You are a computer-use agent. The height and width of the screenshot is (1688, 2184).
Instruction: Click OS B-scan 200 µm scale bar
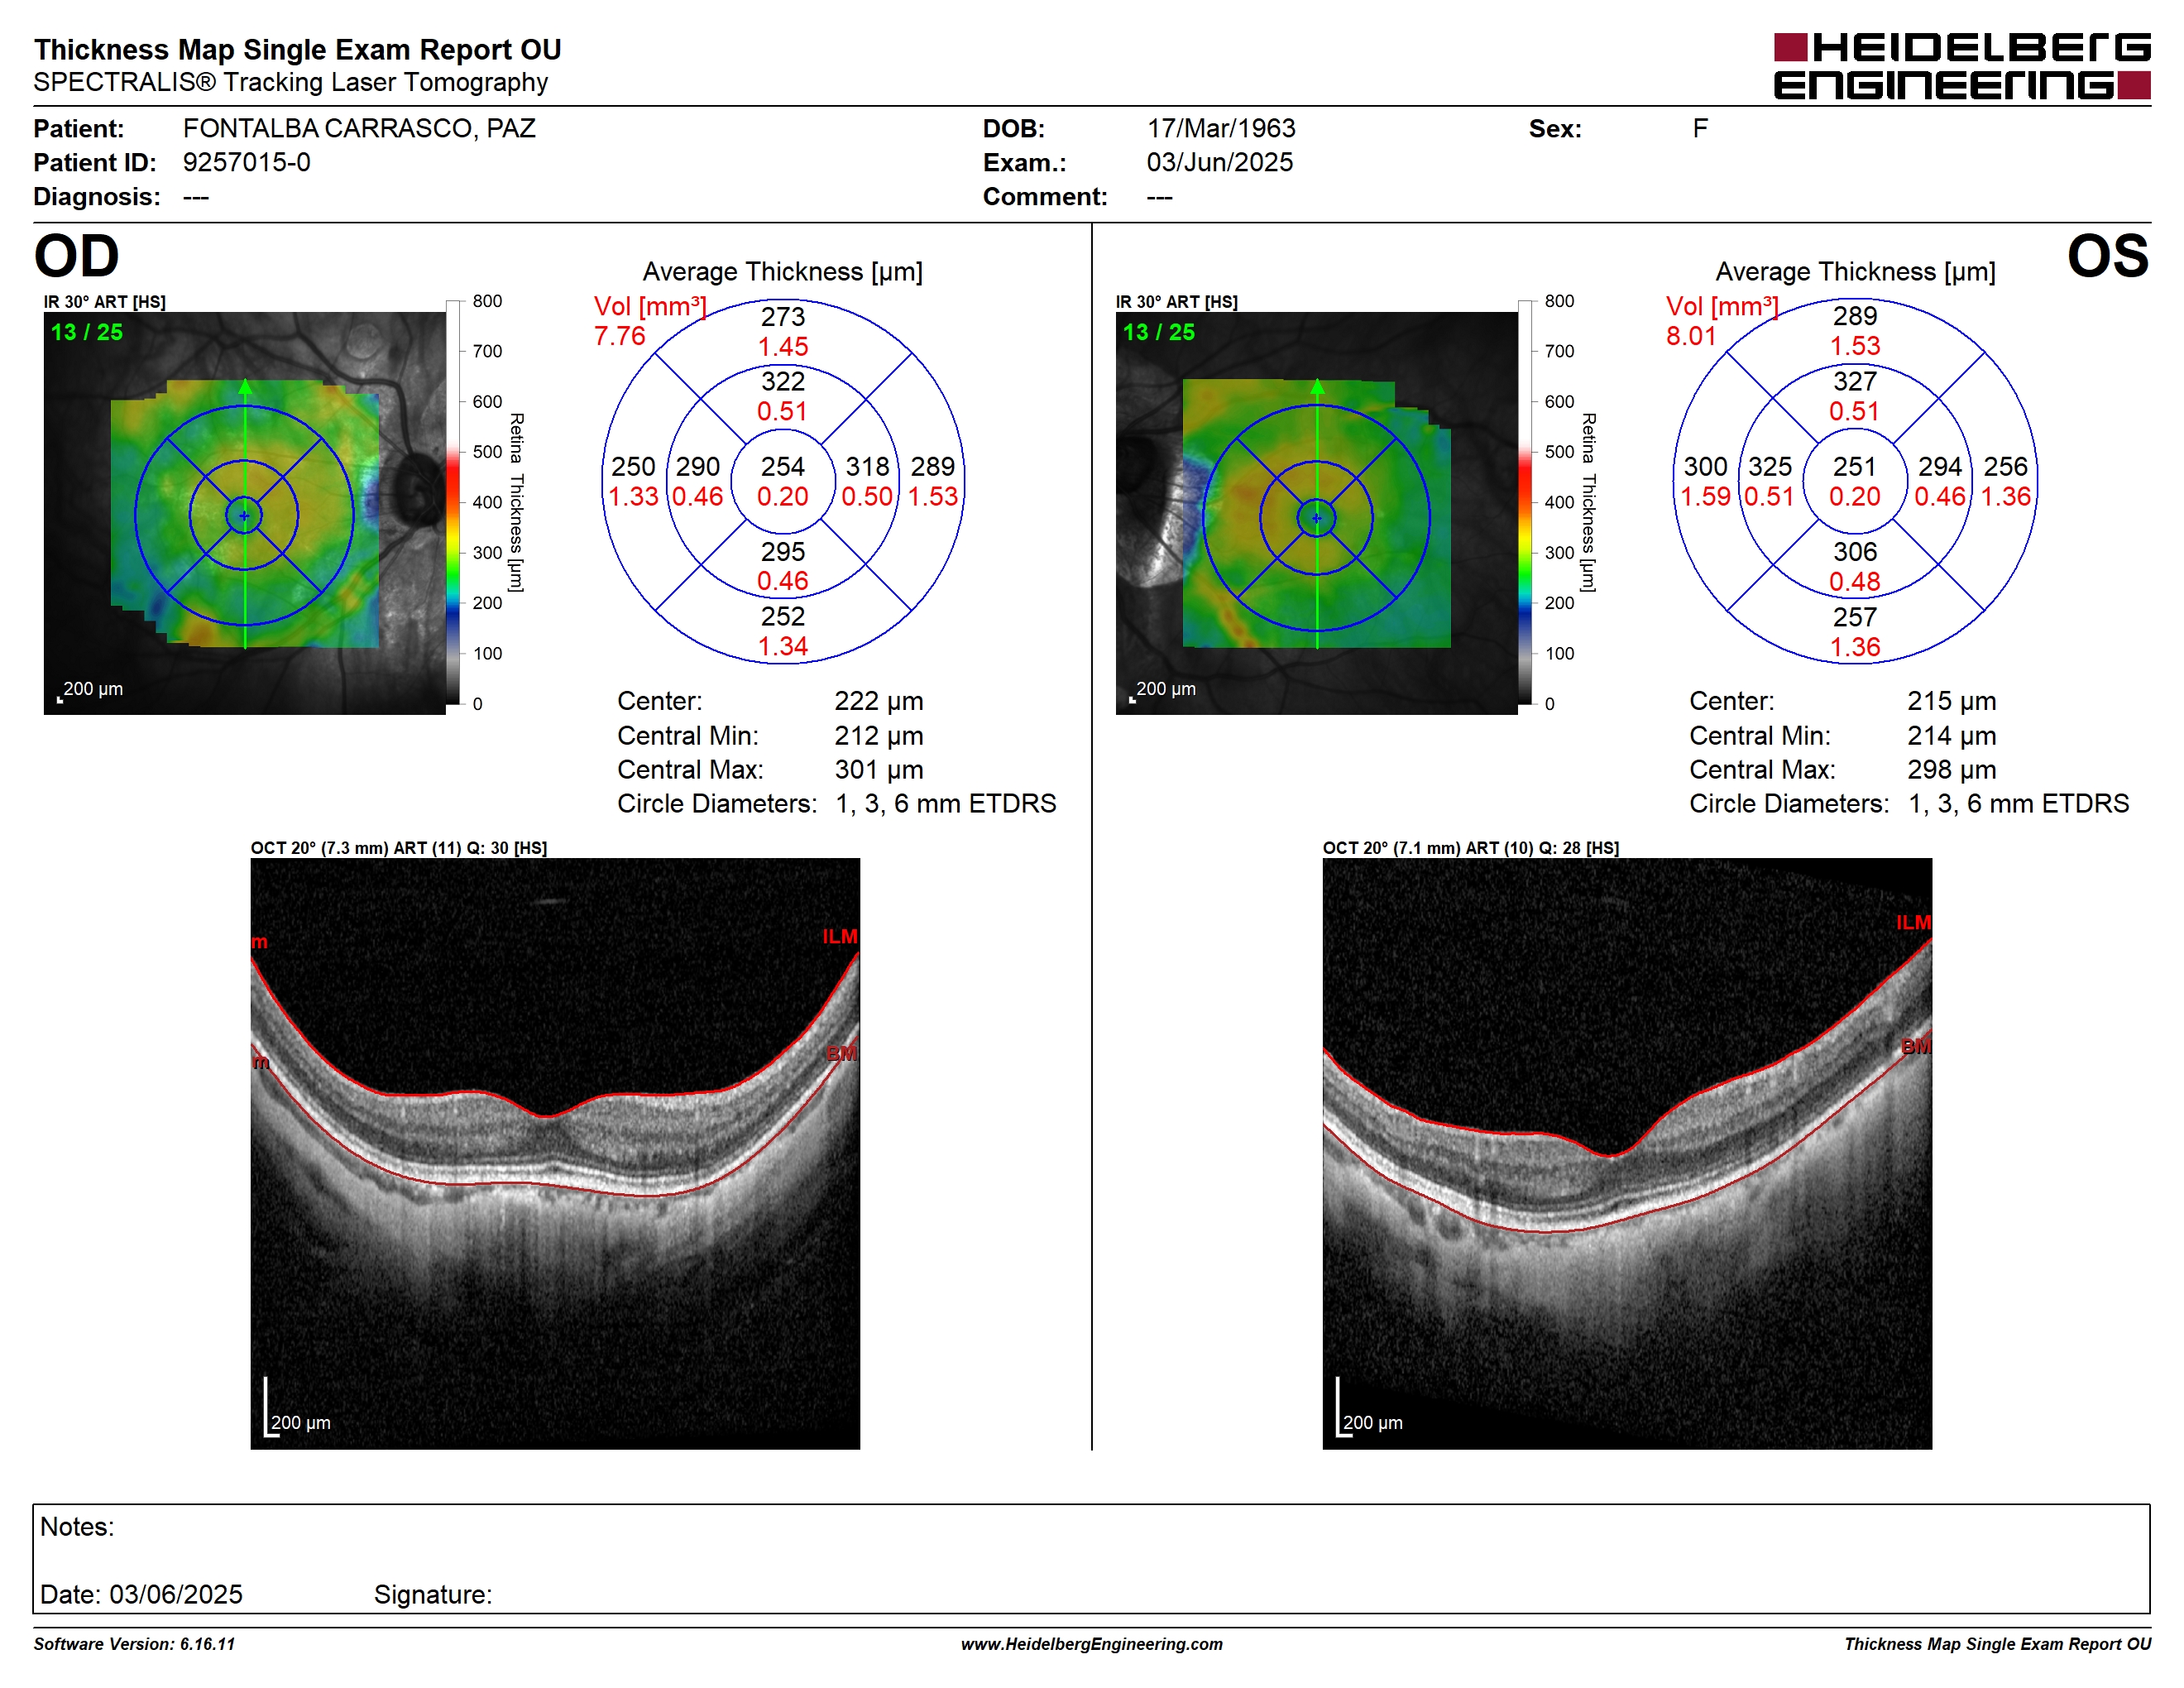pyautogui.click(x=1369, y=1409)
